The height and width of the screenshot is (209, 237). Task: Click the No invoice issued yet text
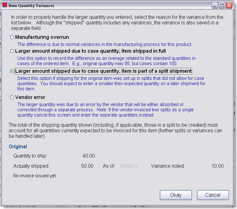tap(35, 176)
